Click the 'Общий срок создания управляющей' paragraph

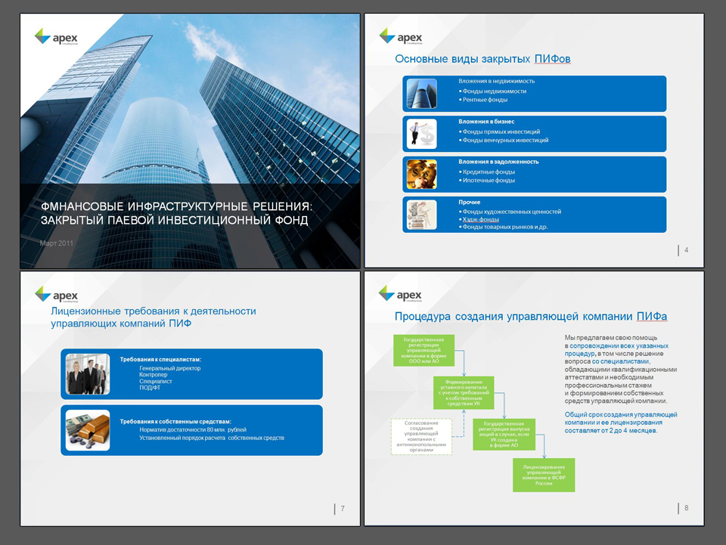pos(620,423)
